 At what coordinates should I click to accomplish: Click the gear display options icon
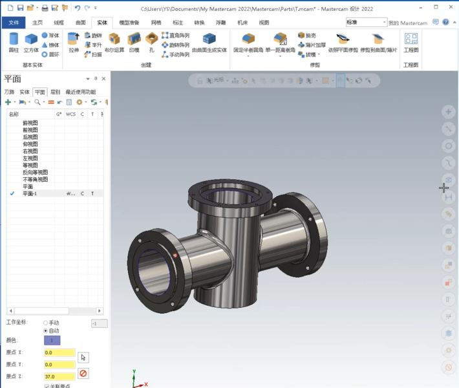(x=79, y=102)
